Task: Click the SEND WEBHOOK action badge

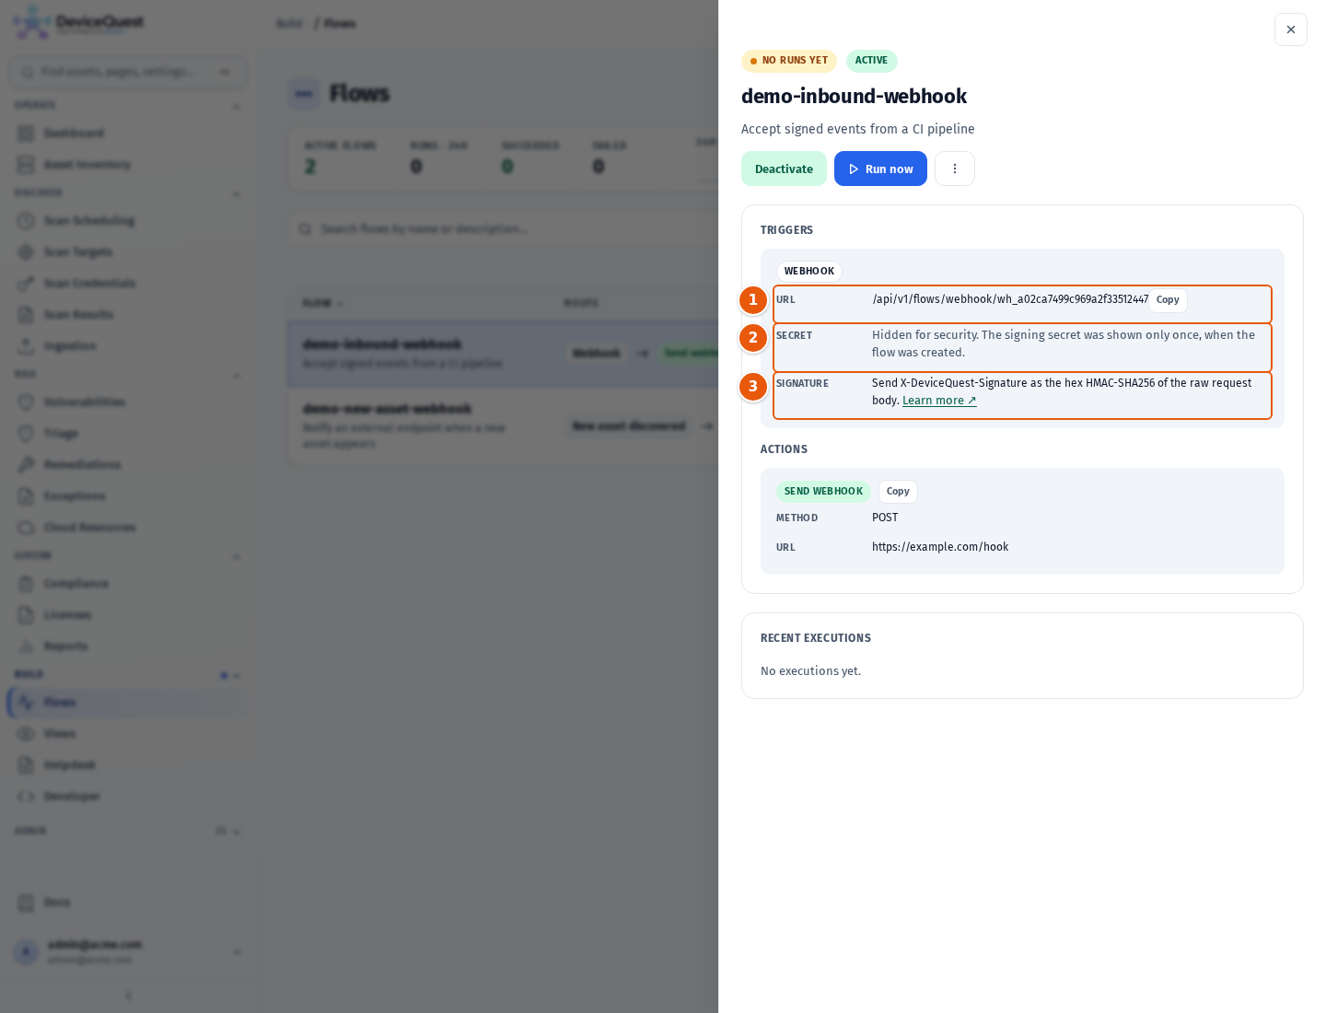Action: click(x=823, y=492)
